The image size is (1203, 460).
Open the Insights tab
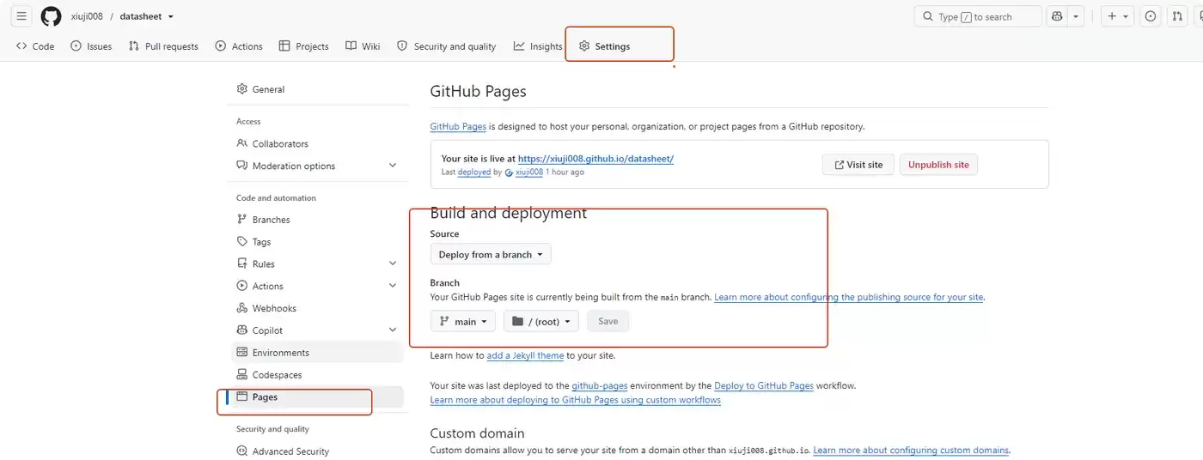pyautogui.click(x=538, y=46)
